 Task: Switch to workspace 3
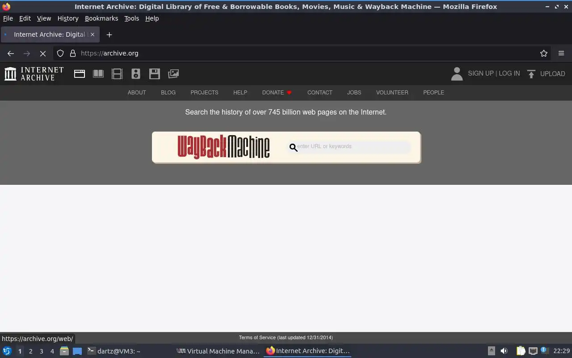tap(41, 351)
